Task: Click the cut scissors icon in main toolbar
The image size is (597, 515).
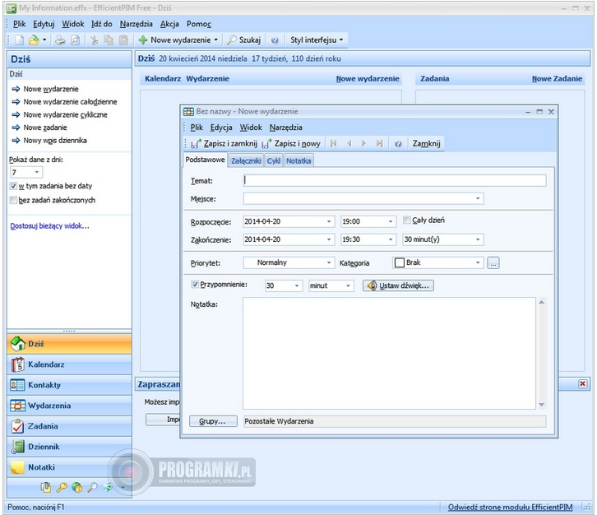Action: 94,40
